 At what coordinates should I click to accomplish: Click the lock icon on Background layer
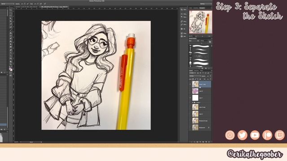(x=209, y=127)
